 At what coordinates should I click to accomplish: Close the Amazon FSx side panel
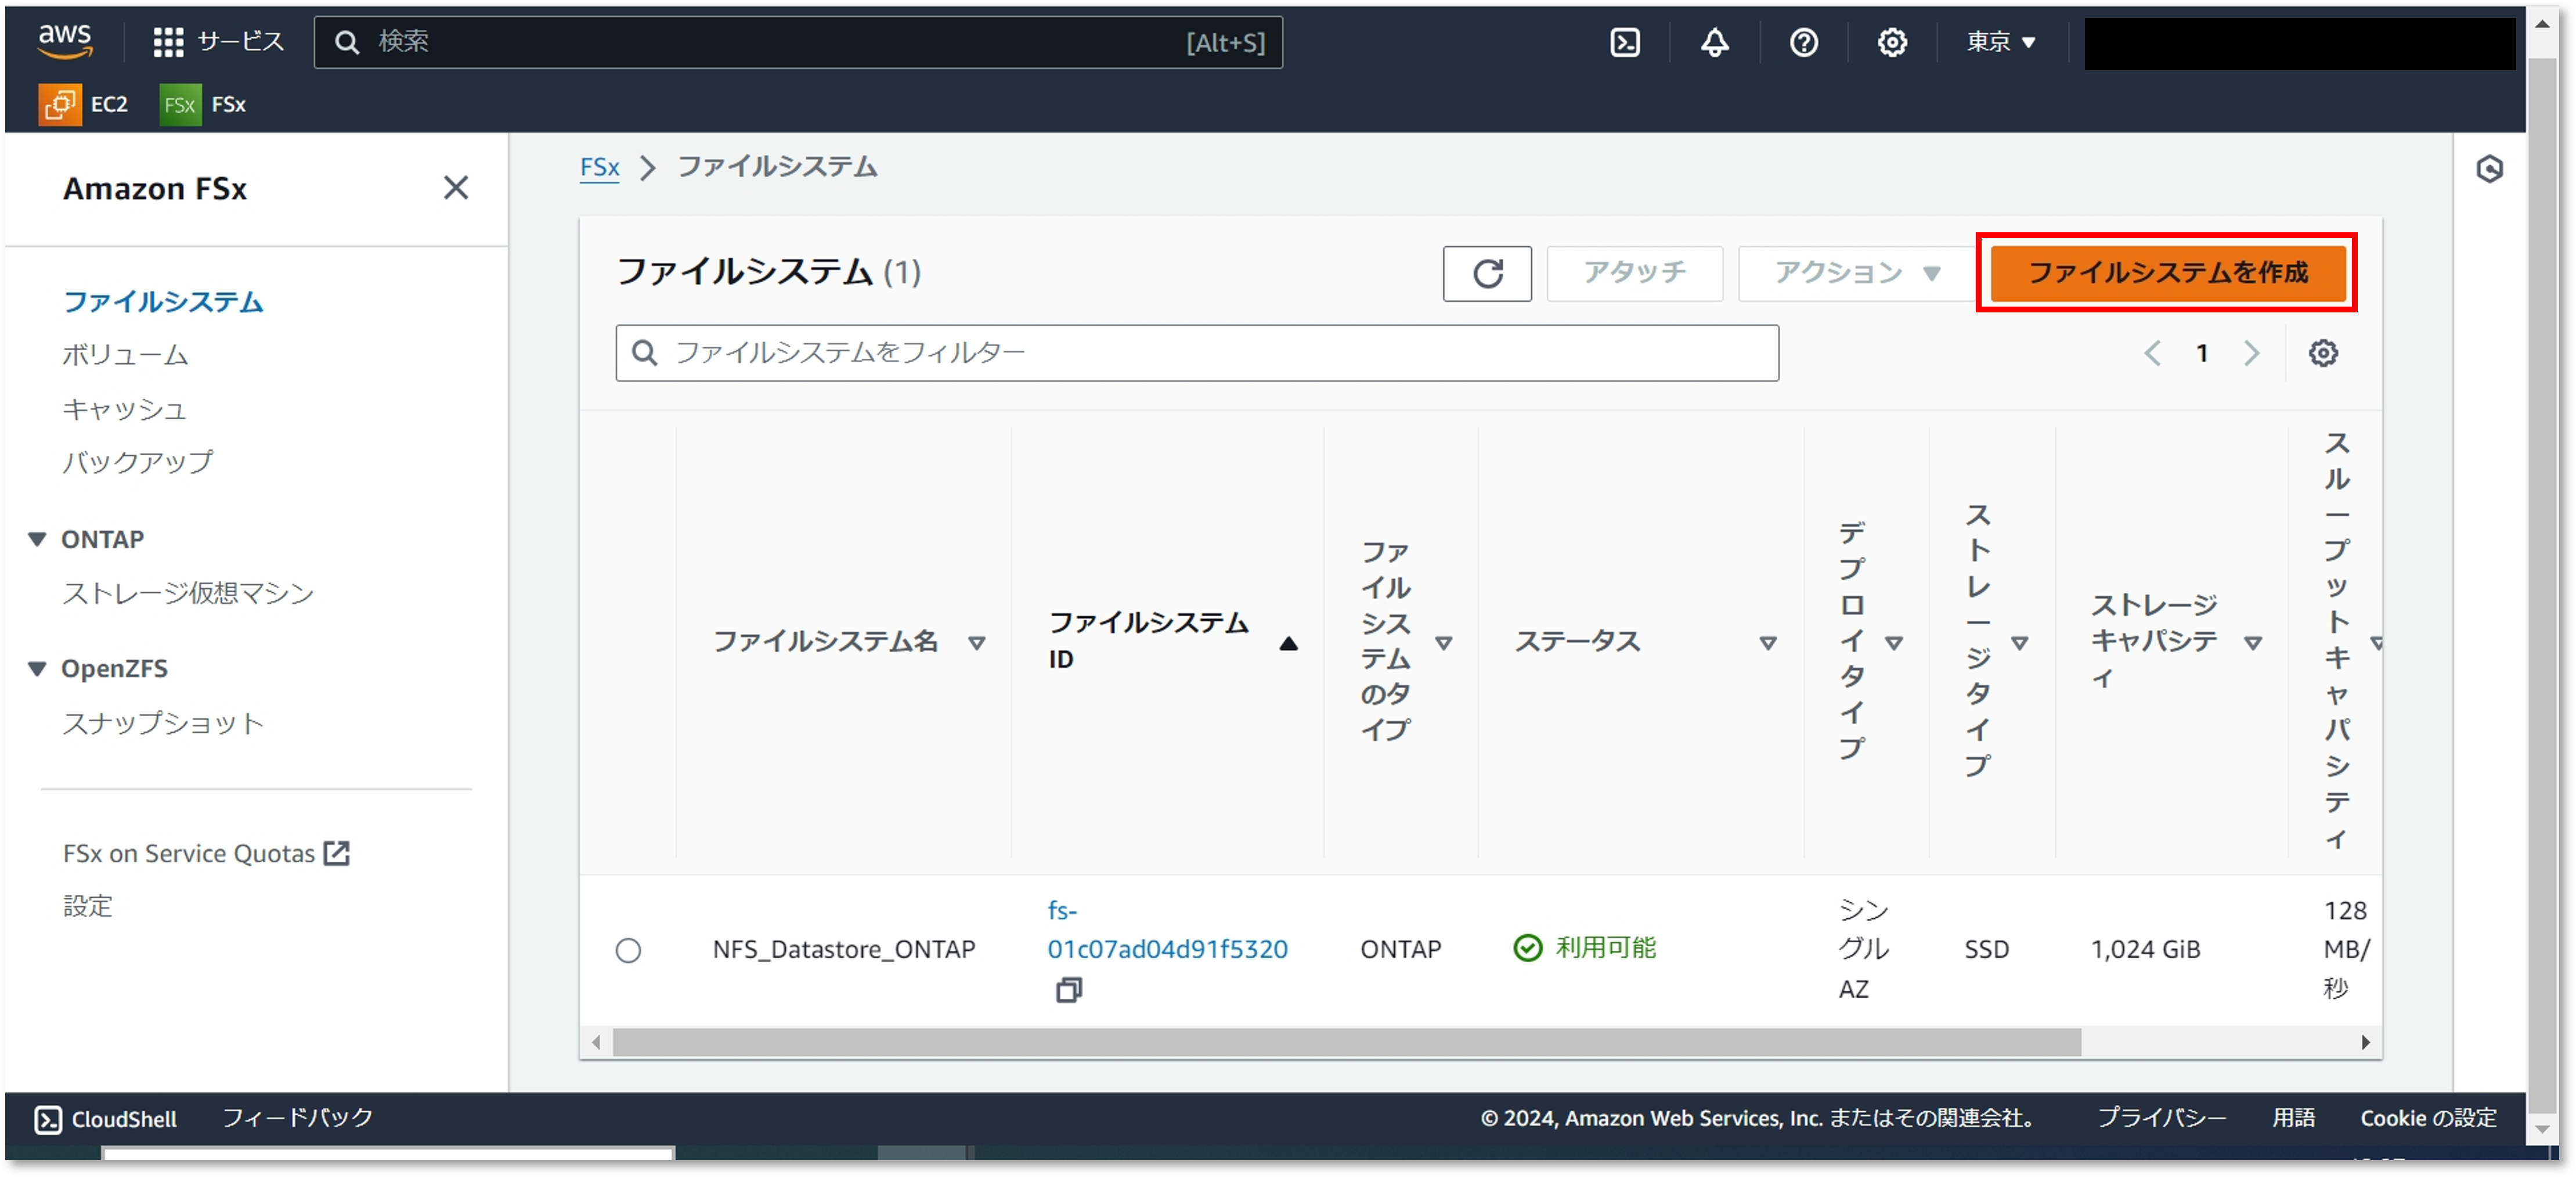pos(455,188)
